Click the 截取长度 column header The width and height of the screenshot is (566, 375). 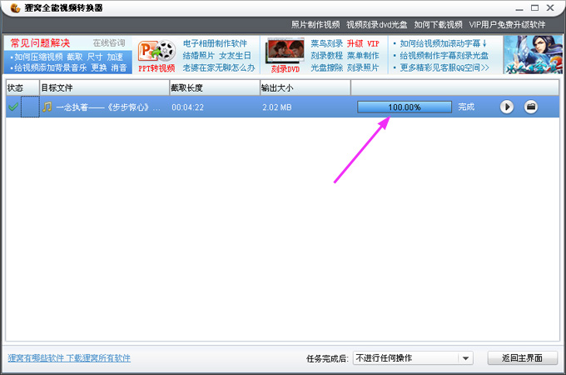coord(215,87)
